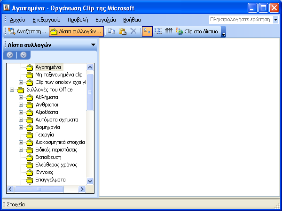Select the Έννοιες collection
Viewport: 282px width, 211px height.
point(44,173)
